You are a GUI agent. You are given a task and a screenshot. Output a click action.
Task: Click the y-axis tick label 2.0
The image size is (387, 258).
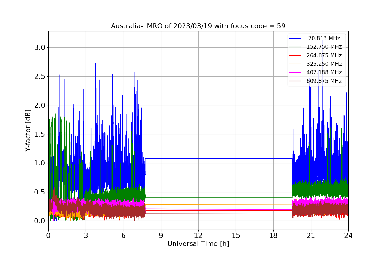[x=40, y=105]
